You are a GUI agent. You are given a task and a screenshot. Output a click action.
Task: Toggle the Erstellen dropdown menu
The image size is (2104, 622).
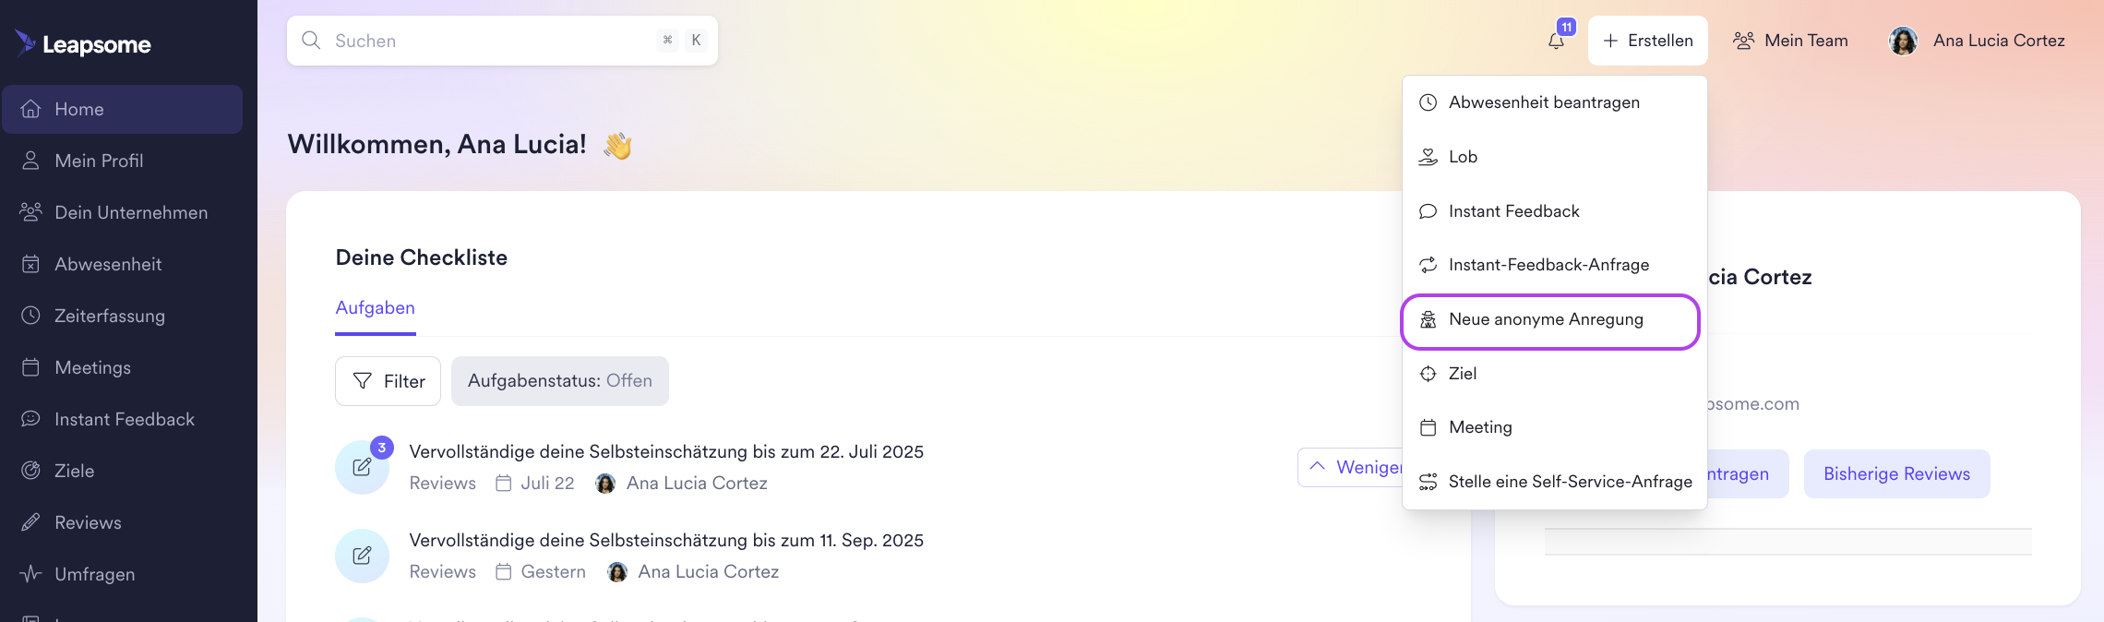(1648, 41)
